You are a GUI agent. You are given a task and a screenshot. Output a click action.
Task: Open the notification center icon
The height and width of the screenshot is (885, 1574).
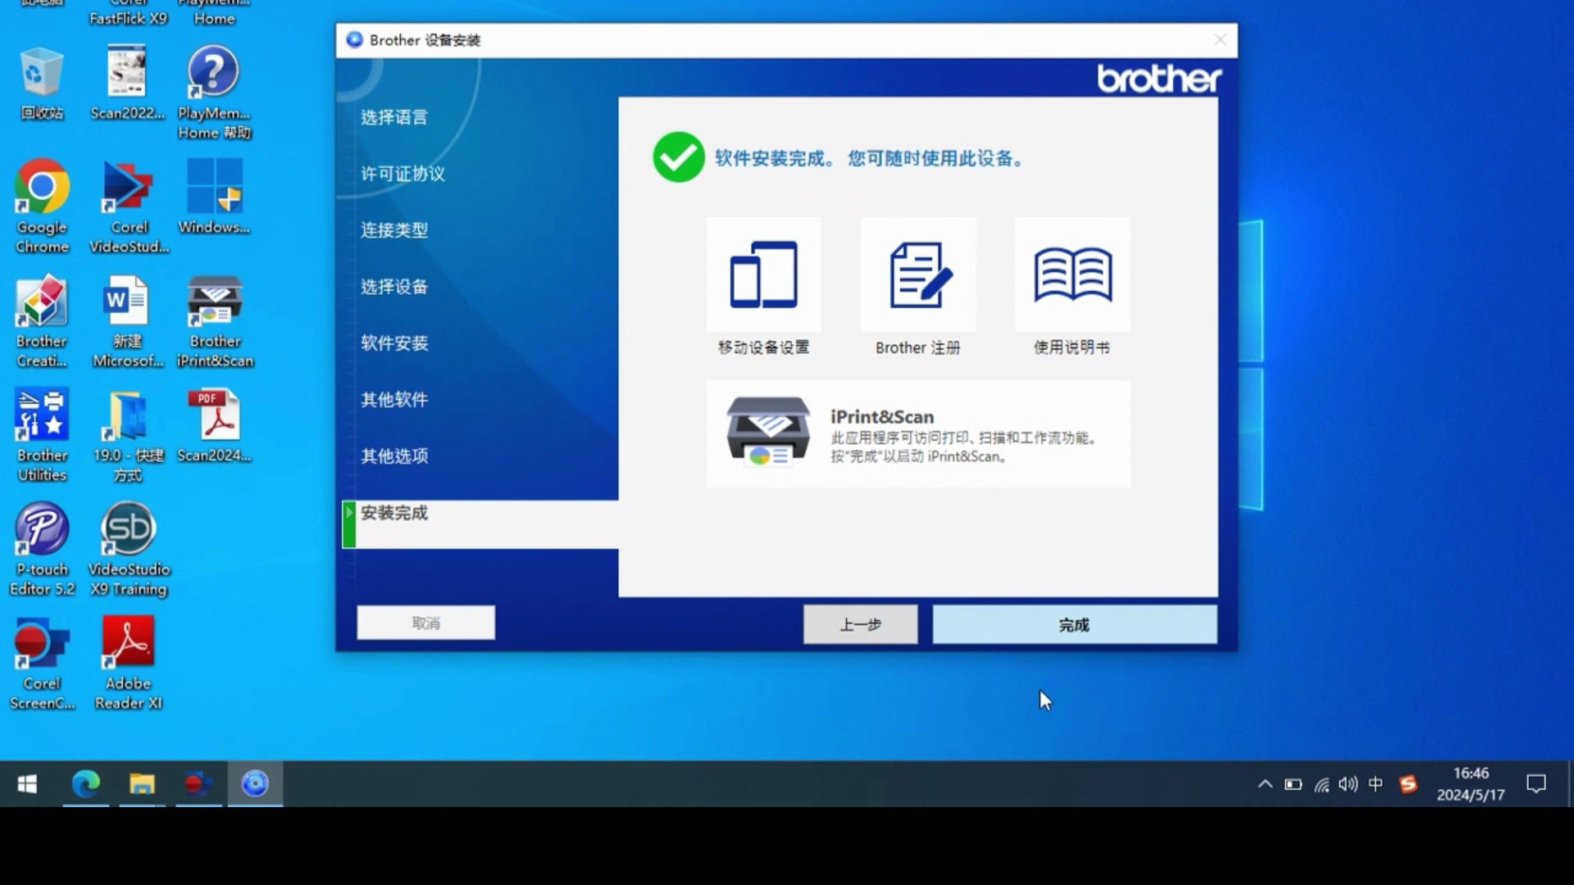pos(1536,784)
